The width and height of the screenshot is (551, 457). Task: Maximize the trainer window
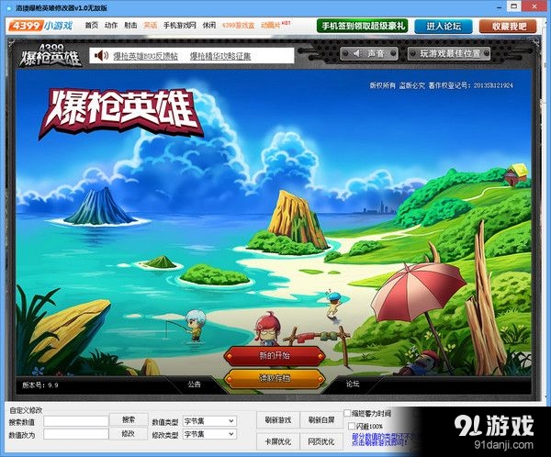[514, 6]
